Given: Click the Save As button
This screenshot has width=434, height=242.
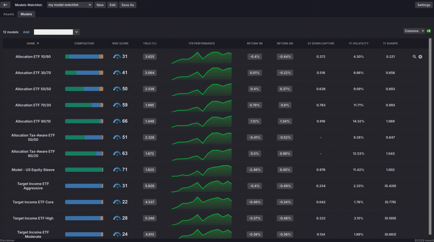Looking at the screenshot, I should pos(128,5).
